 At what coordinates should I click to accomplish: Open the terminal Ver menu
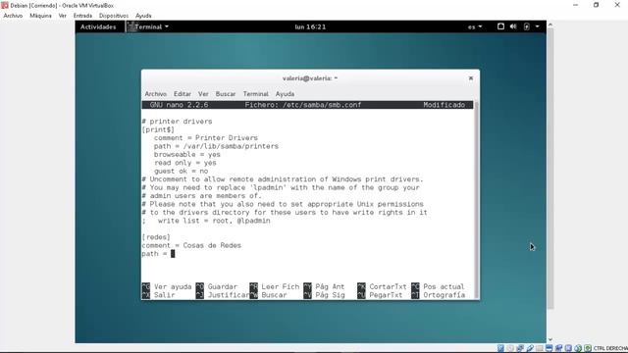(x=203, y=94)
